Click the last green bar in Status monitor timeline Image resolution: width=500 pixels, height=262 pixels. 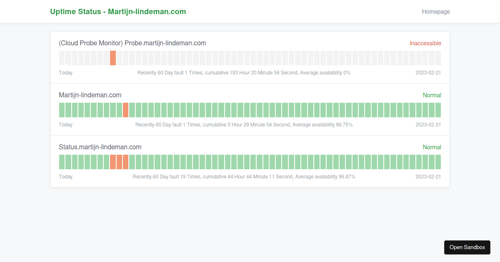pyautogui.click(x=438, y=161)
